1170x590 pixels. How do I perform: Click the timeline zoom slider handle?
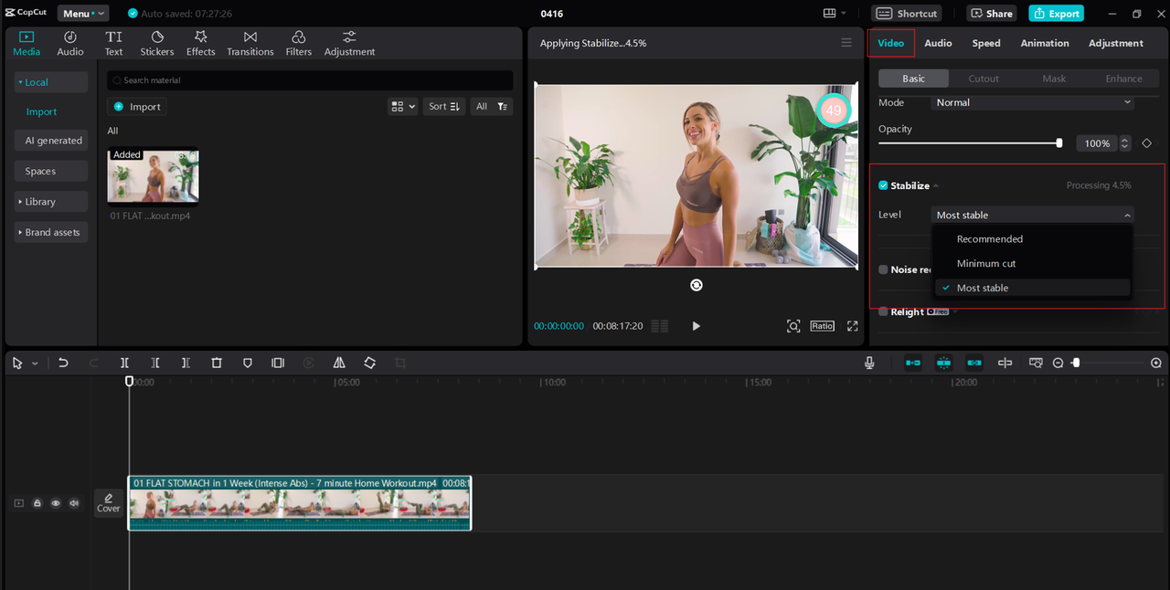[1076, 363]
